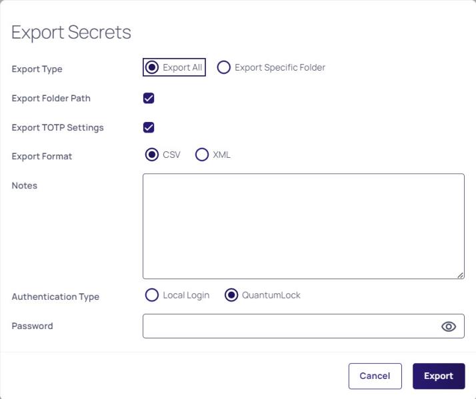Screen dimensions: 476x399
Task: Click the Notes field label
Action: (24, 185)
